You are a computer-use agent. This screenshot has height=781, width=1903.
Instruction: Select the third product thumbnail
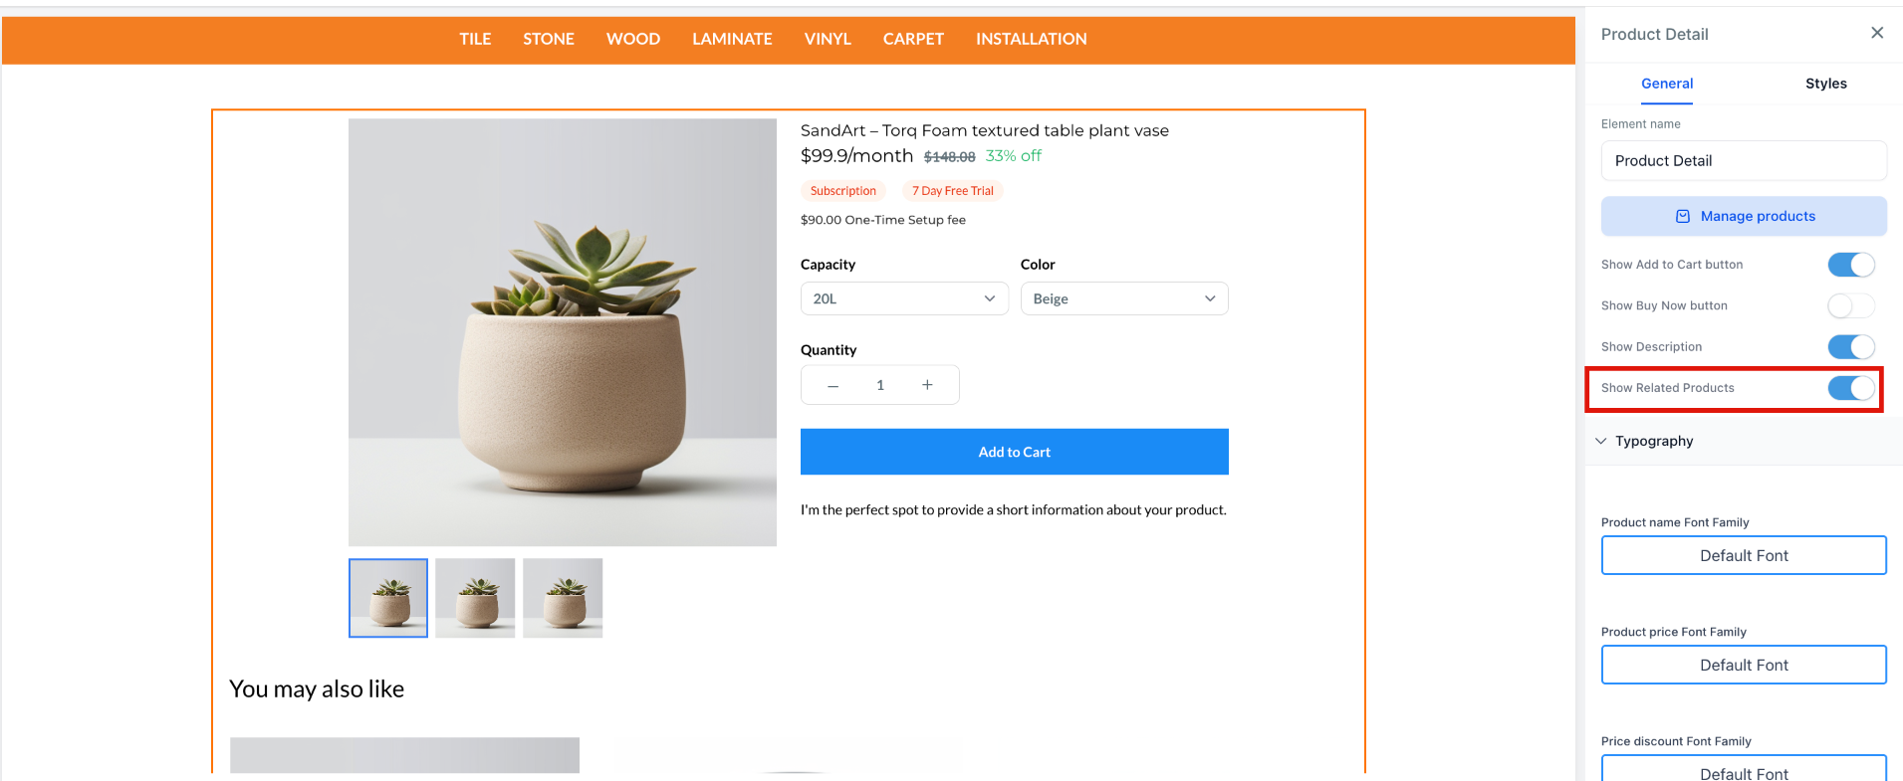click(x=563, y=598)
